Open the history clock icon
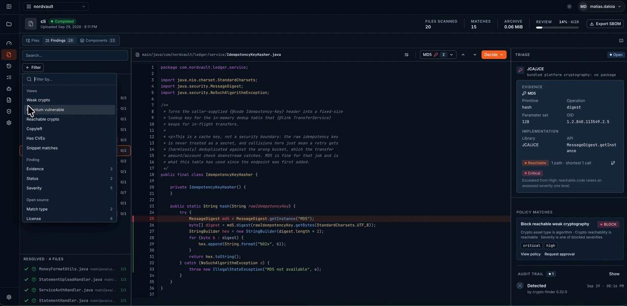Screen dimensions: 627x306 pyautogui.click(x=9, y=66)
